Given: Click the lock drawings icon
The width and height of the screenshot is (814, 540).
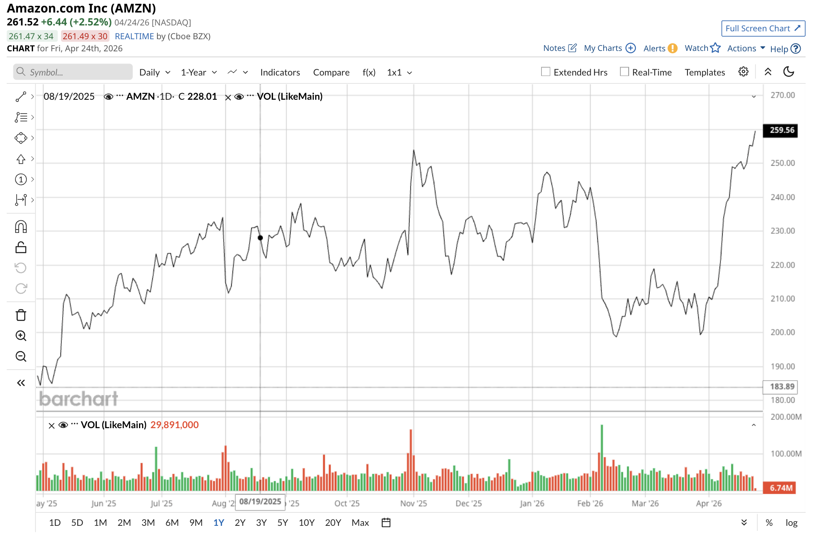Looking at the screenshot, I should pyautogui.click(x=21, y=247).
